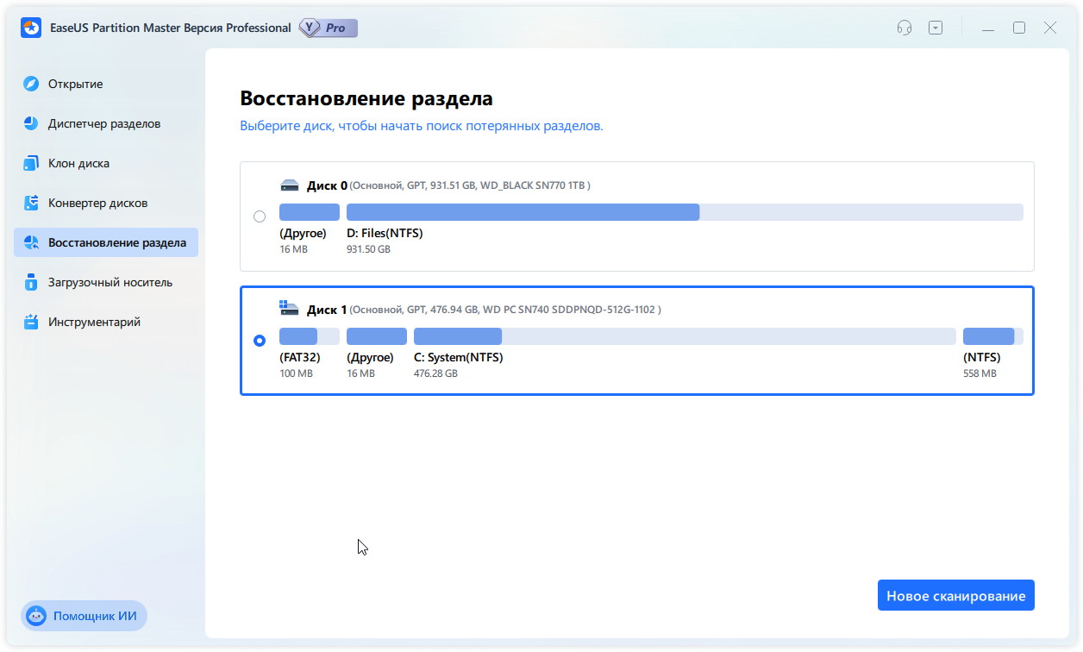This screenshot has width=1083, height=652.
Task: Open support via the headset icon
Action: [904, 28]
